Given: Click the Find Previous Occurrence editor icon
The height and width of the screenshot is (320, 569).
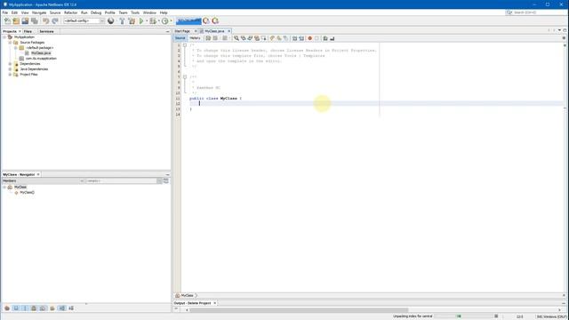Looking at the screenshot, I should point(243,38).
